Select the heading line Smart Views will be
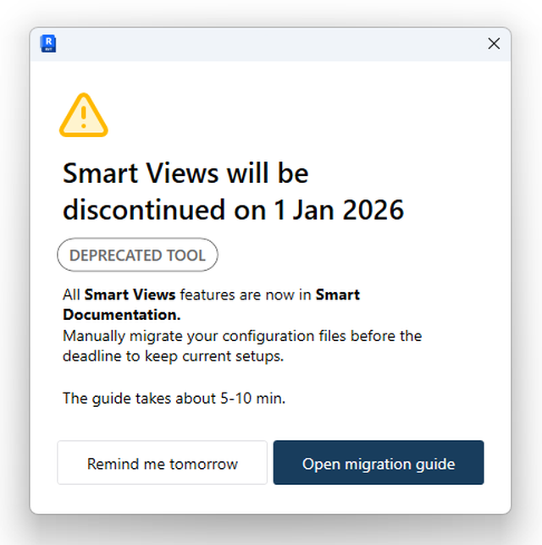This screenshot has height=545, width=542. pyautogui.click(x=185, y=173)
